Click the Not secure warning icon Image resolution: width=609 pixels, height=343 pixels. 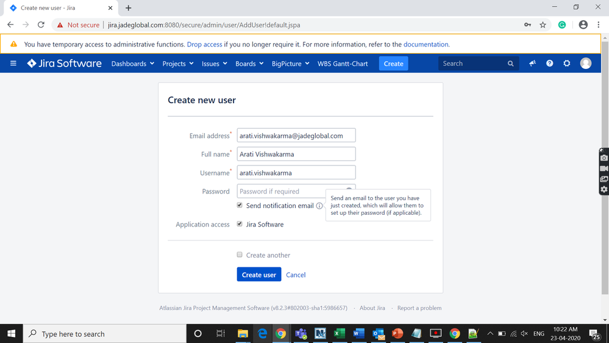60,25
